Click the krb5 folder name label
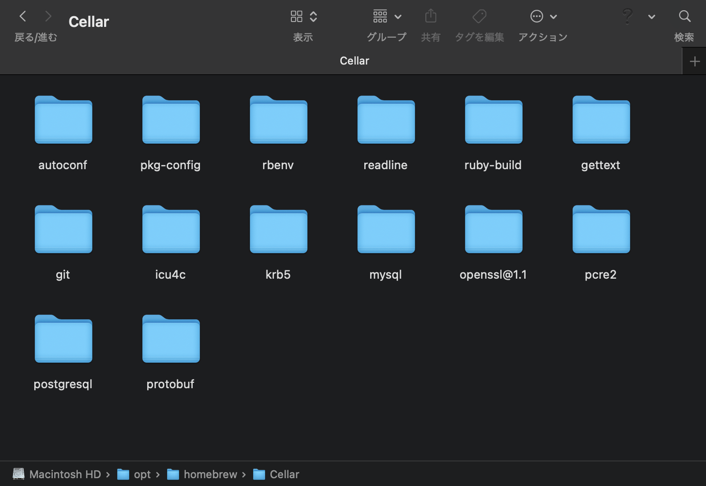Image resolution: width=706 pixels, height=486 pixels. [x=278, y=275]
